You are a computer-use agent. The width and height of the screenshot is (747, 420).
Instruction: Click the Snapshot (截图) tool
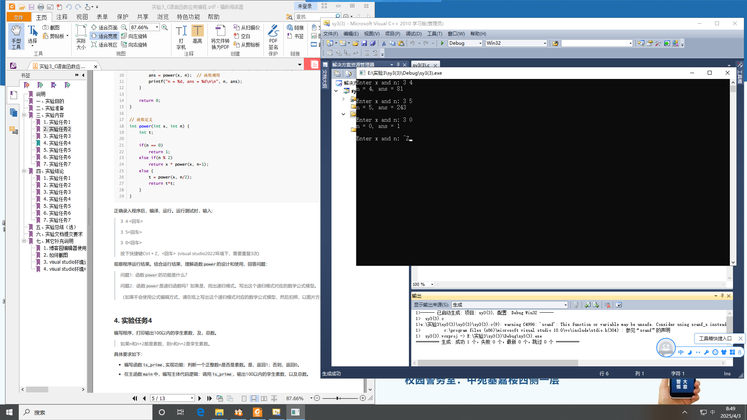[51, 28]
